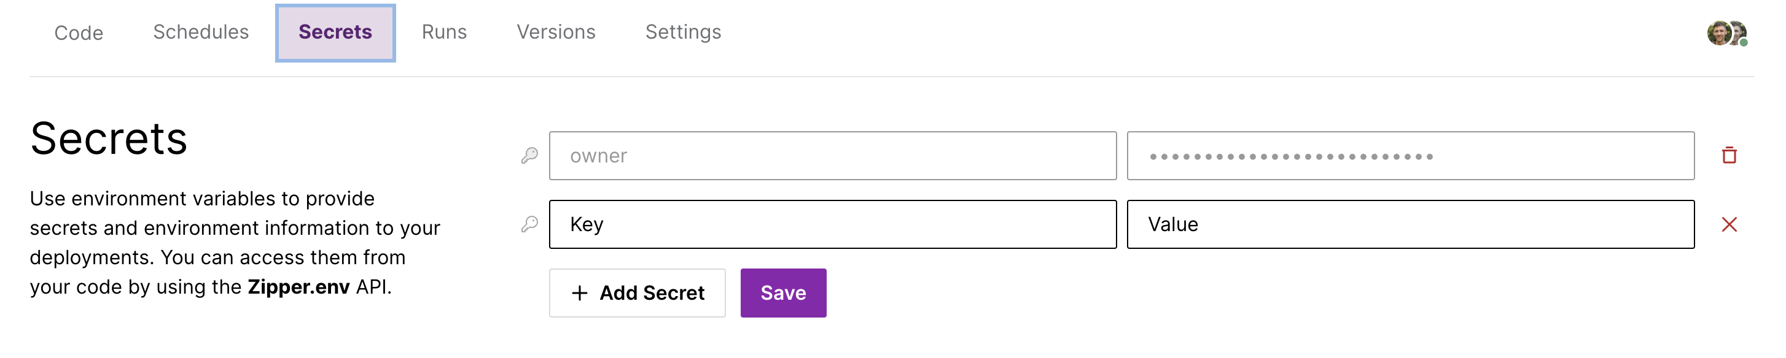Image resolution: width=1786 pixels, height=358 pixels.
Task: Click the key icon beside owner field
Action: point(529,155)
